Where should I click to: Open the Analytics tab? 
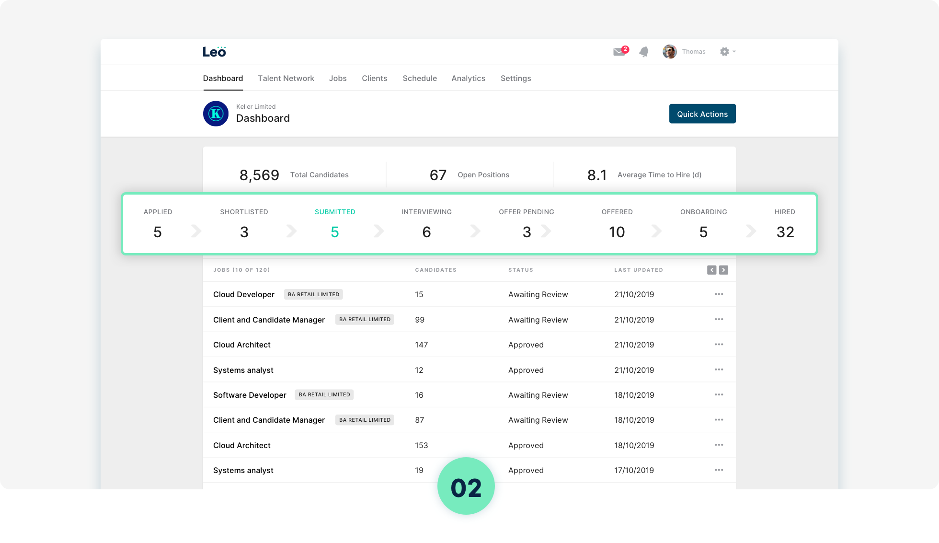tap(468, 78)
